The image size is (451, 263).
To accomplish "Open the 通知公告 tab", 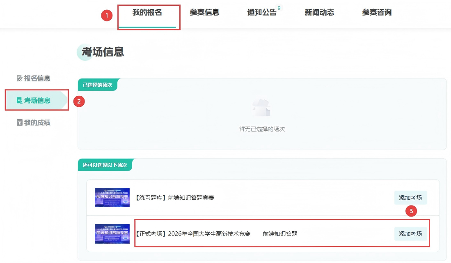I will click(x=262, y=12).
